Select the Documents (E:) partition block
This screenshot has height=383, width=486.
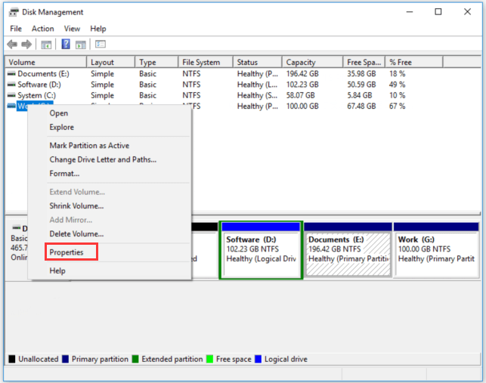(x=348, y=249)
